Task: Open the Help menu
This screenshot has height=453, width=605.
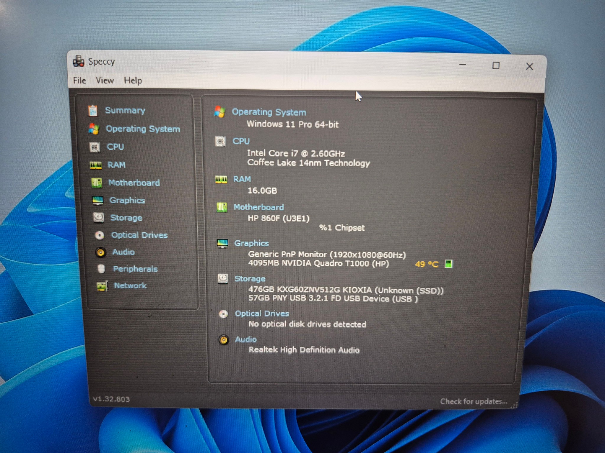Action: pyautogui.click(x=133, y=81)
